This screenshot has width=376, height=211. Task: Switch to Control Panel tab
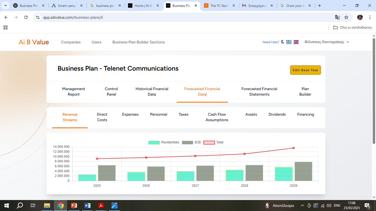coord(111,91)
